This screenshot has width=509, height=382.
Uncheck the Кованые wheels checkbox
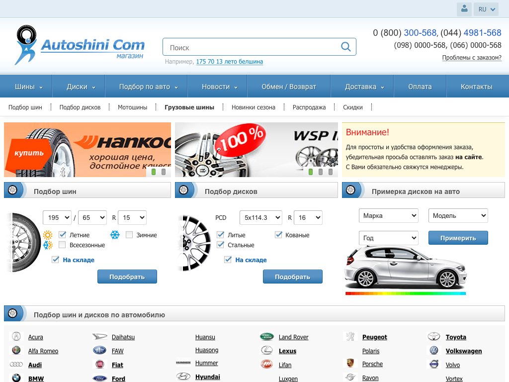click(278, 235)
